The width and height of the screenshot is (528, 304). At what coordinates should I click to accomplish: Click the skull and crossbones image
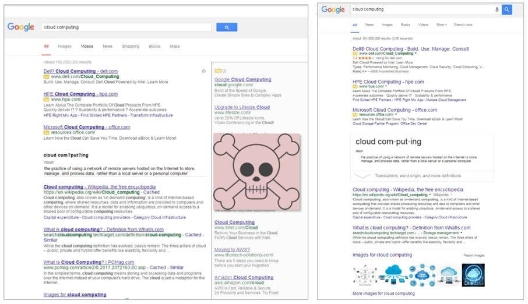click(256, 172)
